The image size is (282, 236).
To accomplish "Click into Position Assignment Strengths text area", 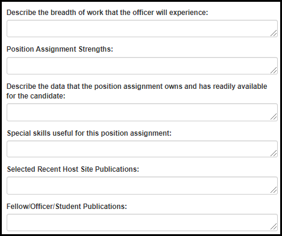I will tap(142, 66).
